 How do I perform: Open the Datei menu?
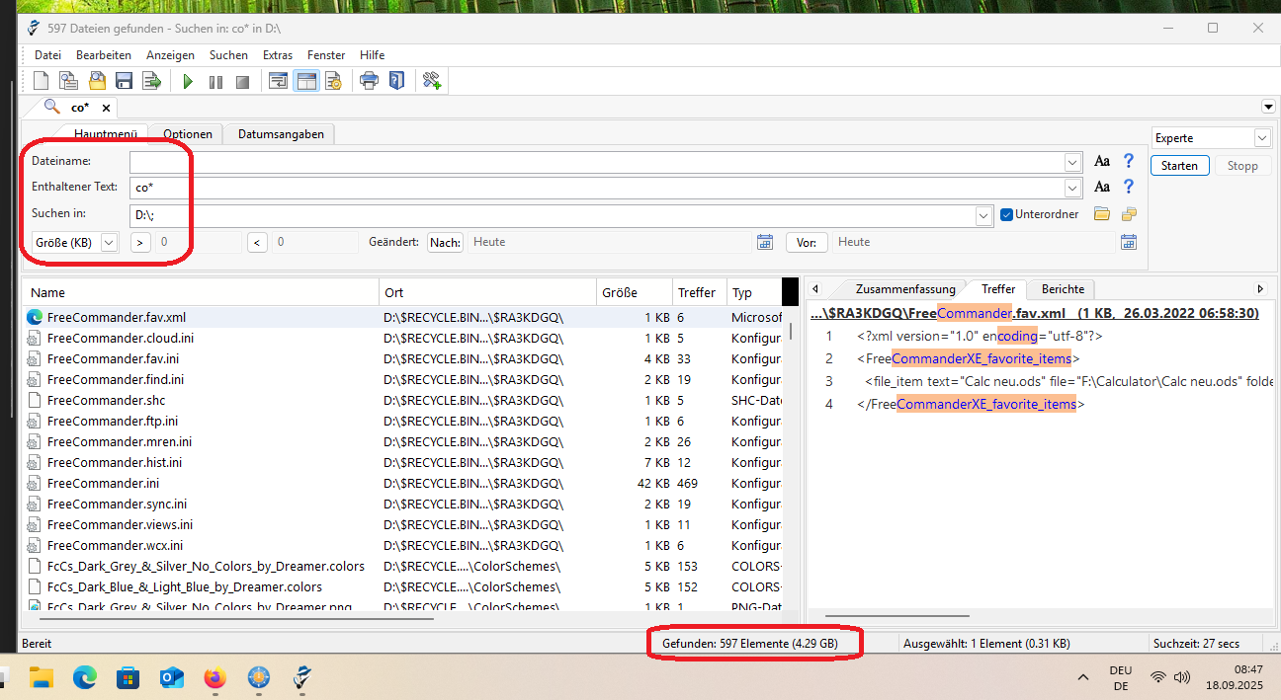pyautogui.click(x=47, y=55)
